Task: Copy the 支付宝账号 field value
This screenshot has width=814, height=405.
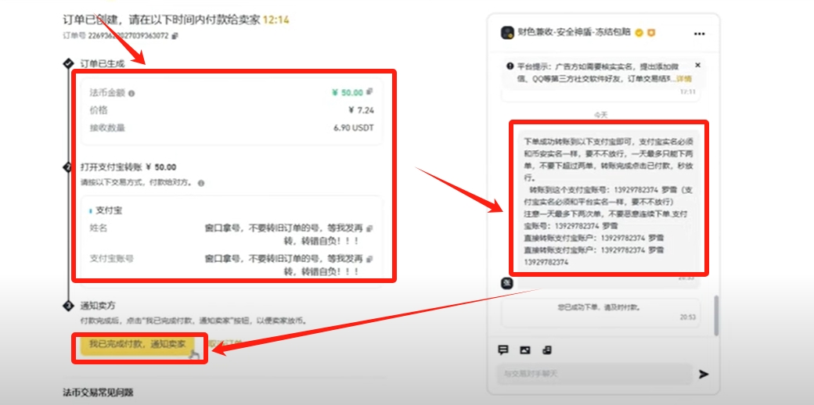Action: [369, 258]
